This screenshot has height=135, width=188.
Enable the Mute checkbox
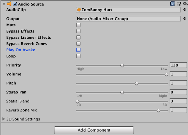tap(78, 25)
